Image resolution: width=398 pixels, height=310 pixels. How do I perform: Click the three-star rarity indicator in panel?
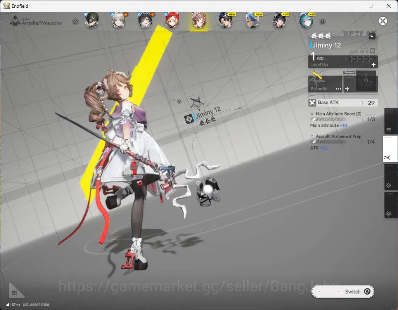pos(321,36)
